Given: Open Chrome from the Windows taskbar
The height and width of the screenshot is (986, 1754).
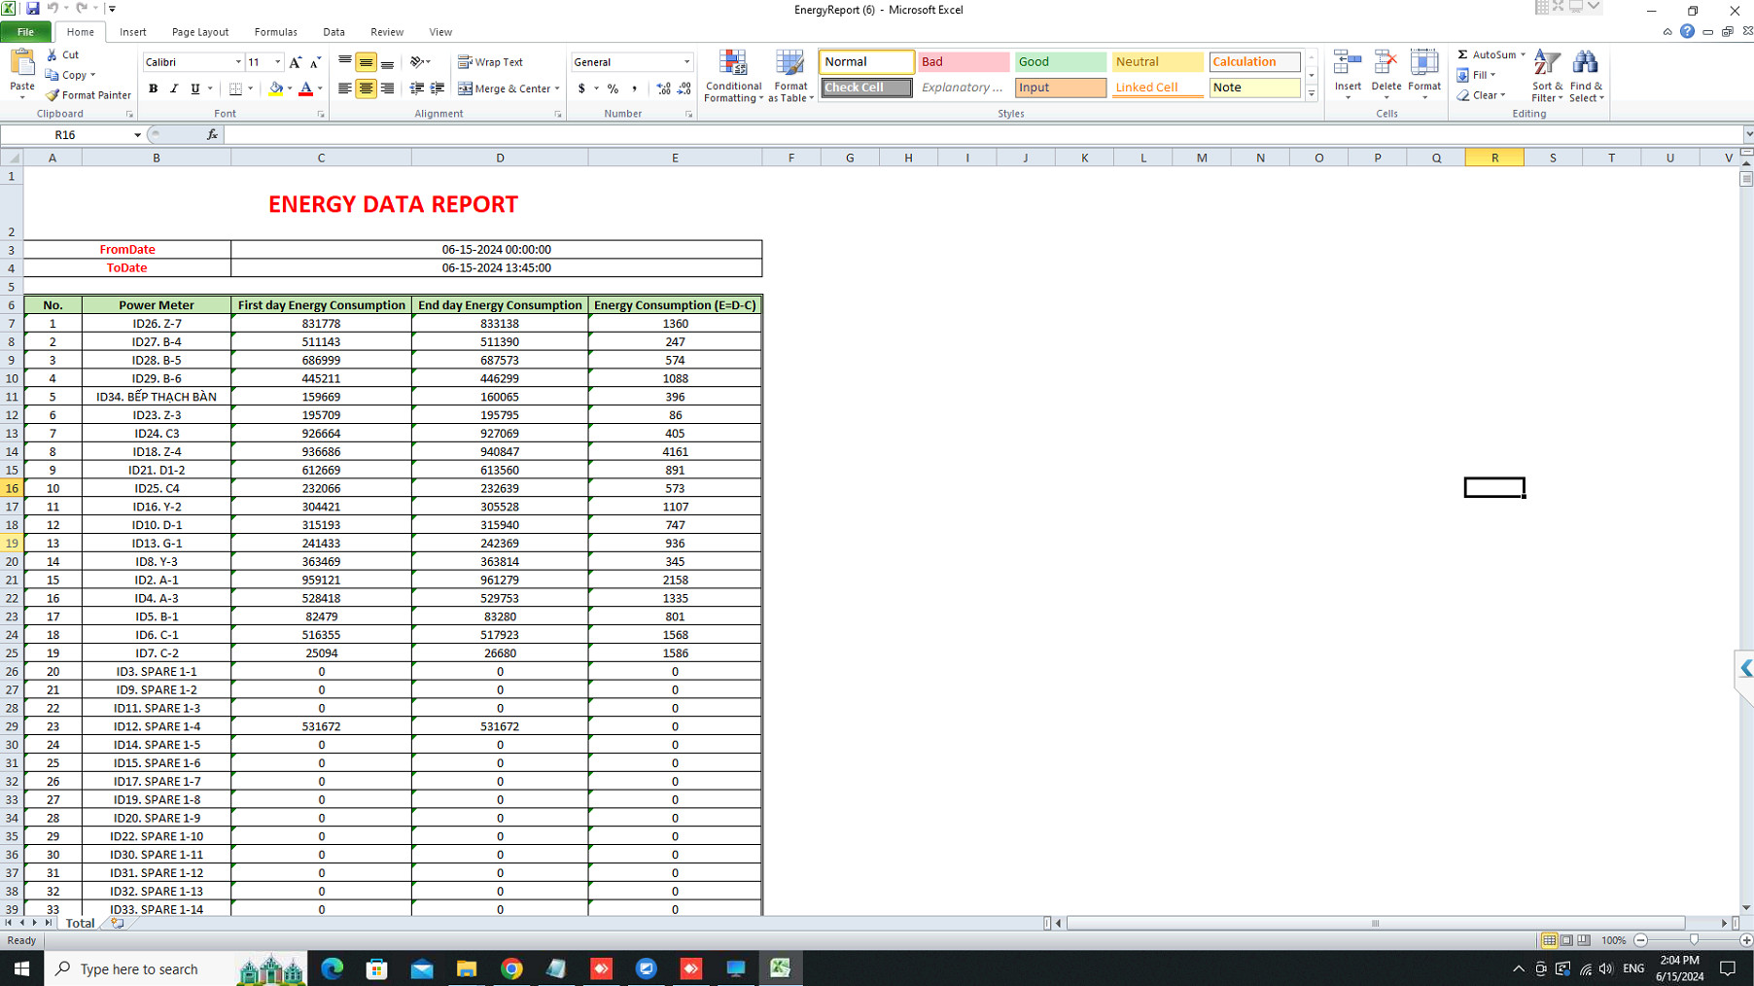Looking at the screenshot, I should tap(511, 968).
